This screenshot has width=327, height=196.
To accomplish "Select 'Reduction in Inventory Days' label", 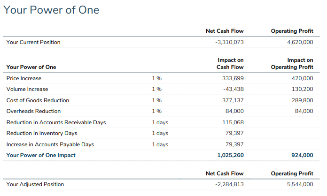I will tap(42, 133).
